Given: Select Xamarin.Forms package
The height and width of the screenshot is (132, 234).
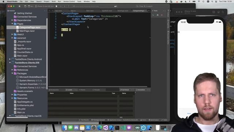Looking at the screenshot, I should pos(33,88).
